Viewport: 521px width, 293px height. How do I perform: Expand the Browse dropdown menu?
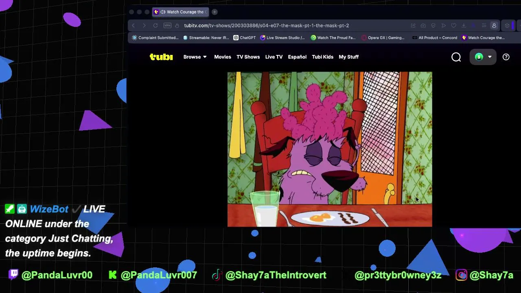click(x=195, y=57)
